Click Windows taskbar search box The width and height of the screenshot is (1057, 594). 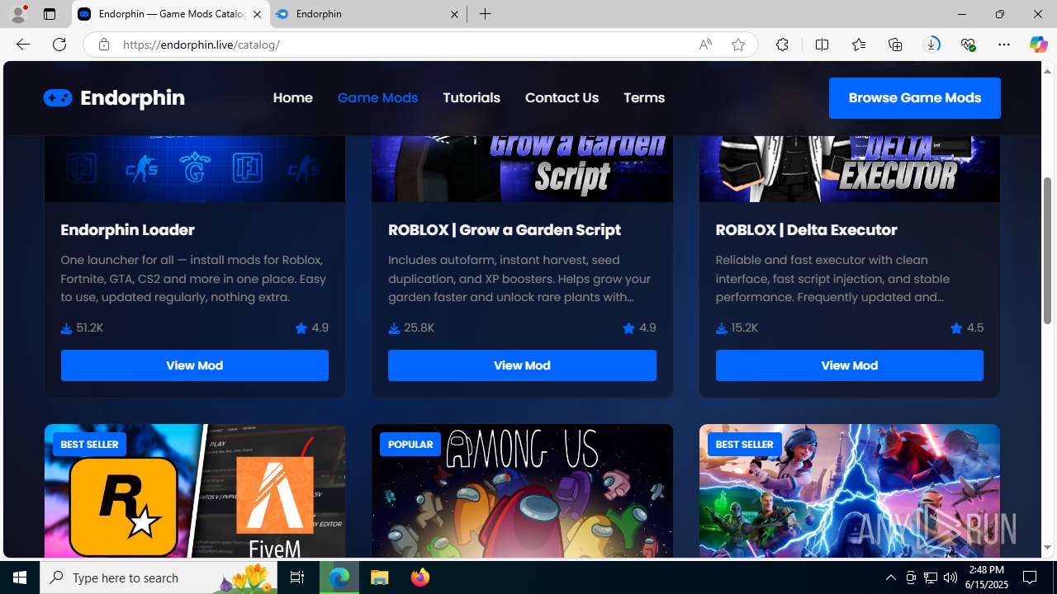tap(157, 577)
